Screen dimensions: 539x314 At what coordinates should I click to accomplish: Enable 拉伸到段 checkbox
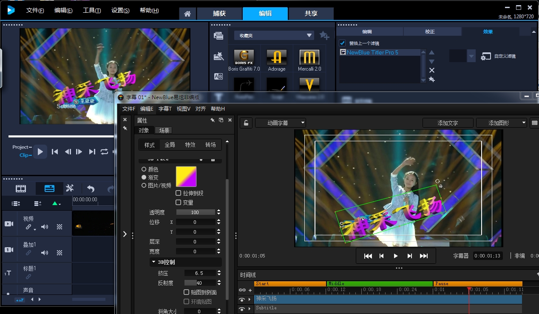coord(179,193)
